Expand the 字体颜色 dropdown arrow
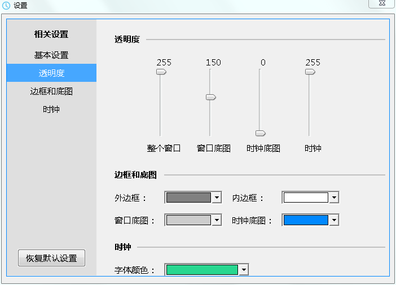 [243, 270]
